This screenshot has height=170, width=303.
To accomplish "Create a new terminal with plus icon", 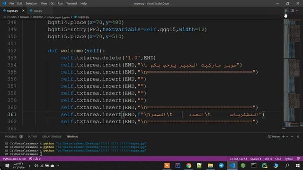I will pos(284,136).
